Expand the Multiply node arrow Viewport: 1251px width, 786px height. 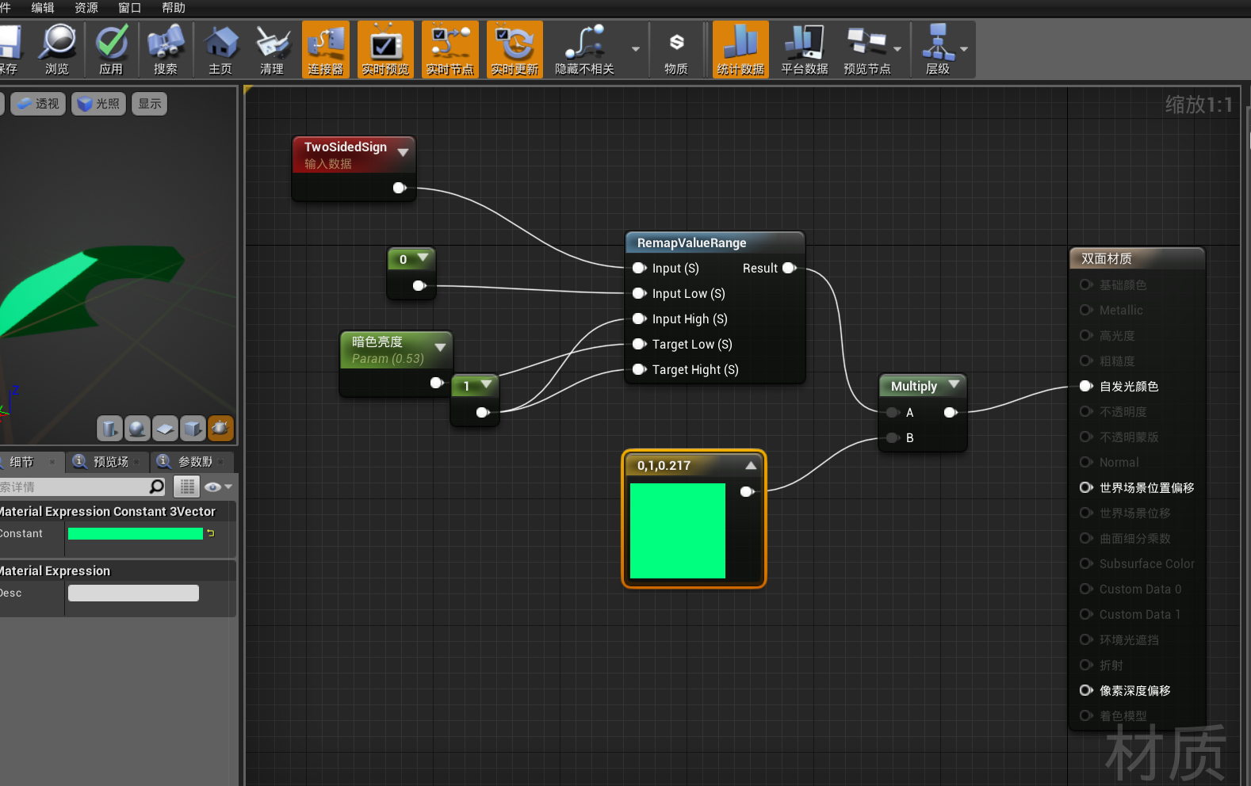[x=954, y=384]
